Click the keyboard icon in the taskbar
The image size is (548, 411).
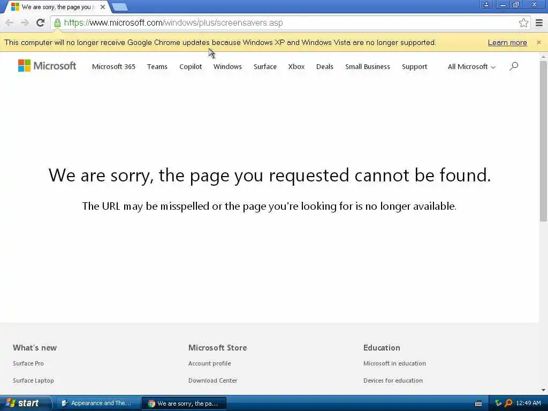pos(478,404)
